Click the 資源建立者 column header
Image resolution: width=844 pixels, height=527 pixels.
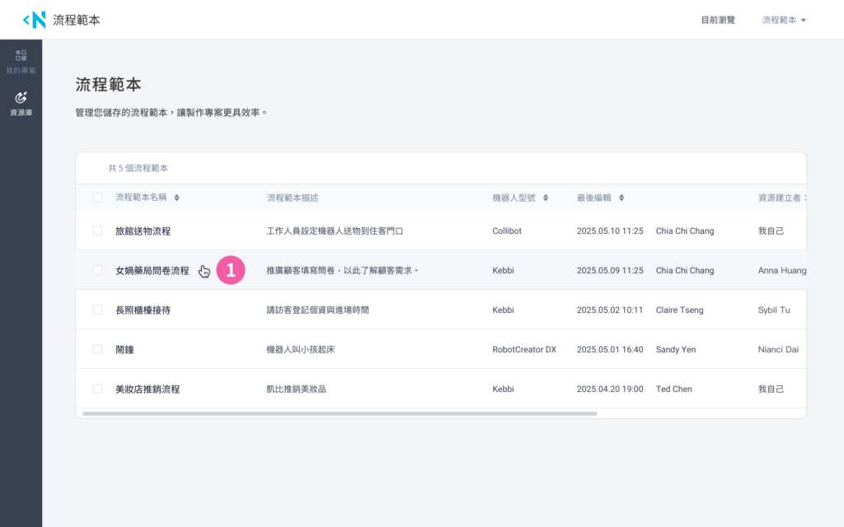pos(780,198)
